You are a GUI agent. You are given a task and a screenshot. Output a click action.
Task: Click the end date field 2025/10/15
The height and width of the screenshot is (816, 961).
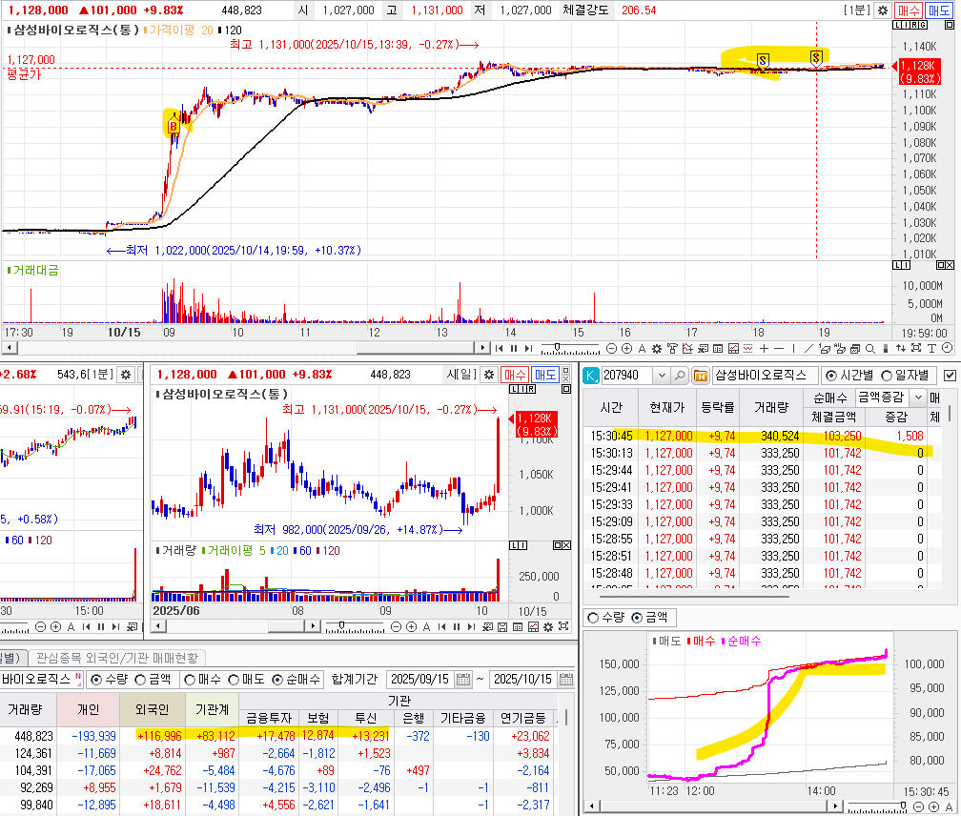(x=522, y=680)
